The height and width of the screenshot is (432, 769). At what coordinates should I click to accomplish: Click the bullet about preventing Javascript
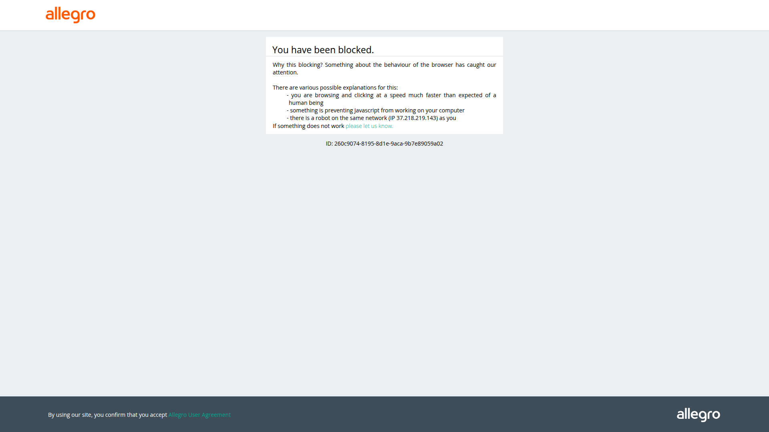click(376, 110)
